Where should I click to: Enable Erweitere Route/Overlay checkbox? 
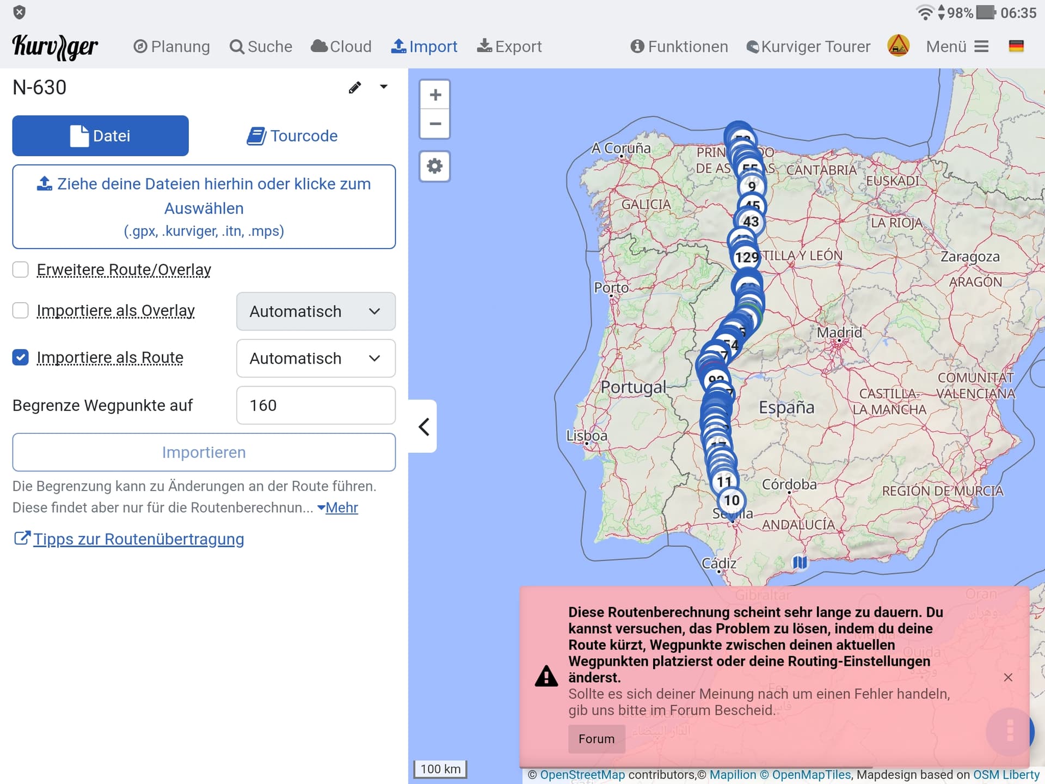click(21, 269)
